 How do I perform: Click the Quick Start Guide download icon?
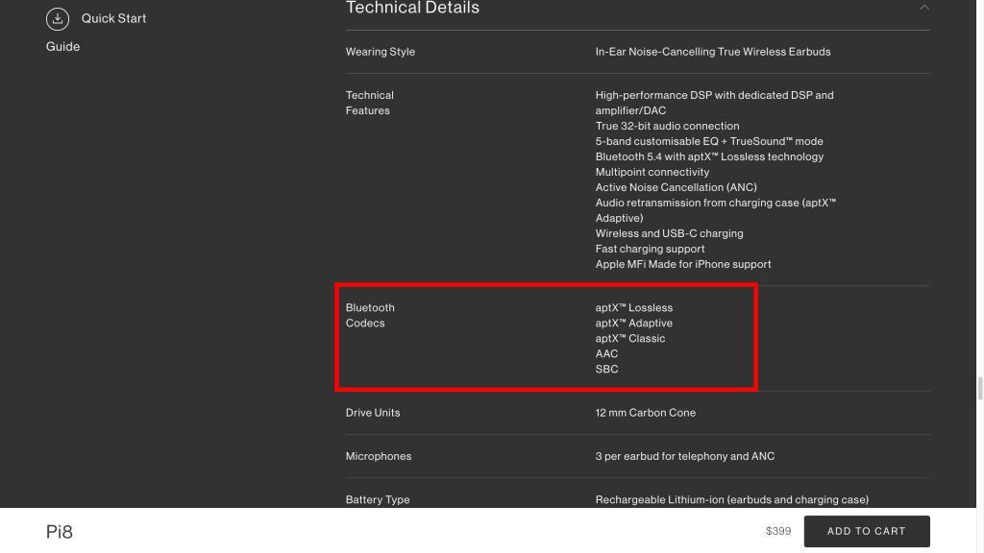click(57, 19)
